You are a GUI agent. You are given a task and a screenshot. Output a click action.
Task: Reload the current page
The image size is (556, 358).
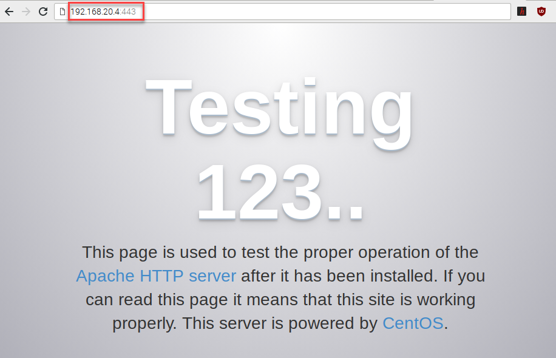coord(43,12)
